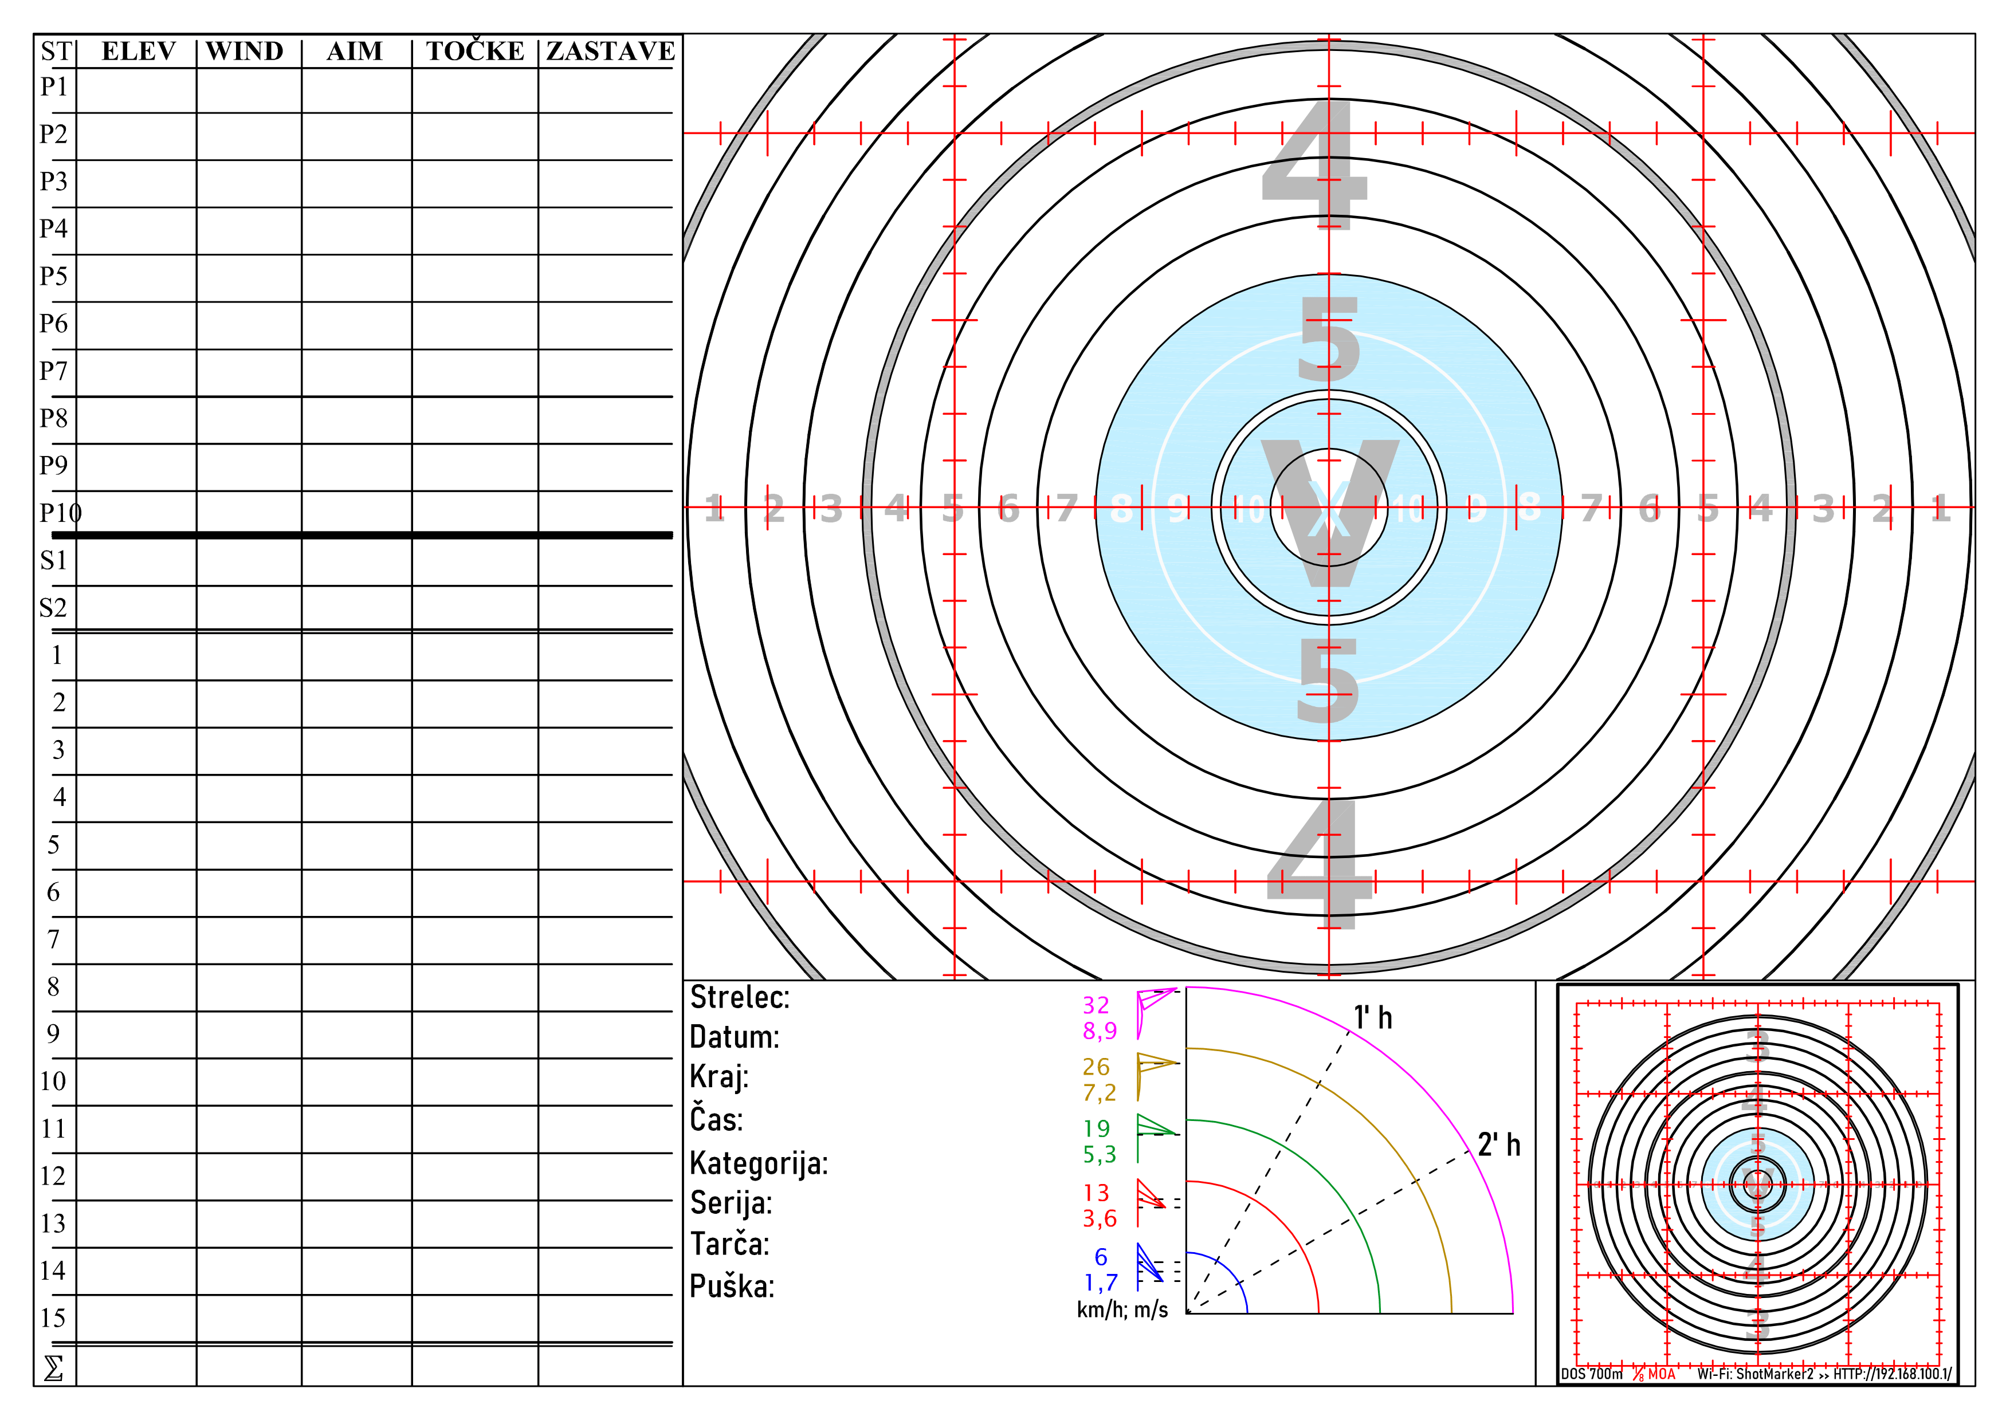
Task: Select the P5 row label
Action: [x=53, y=277]
